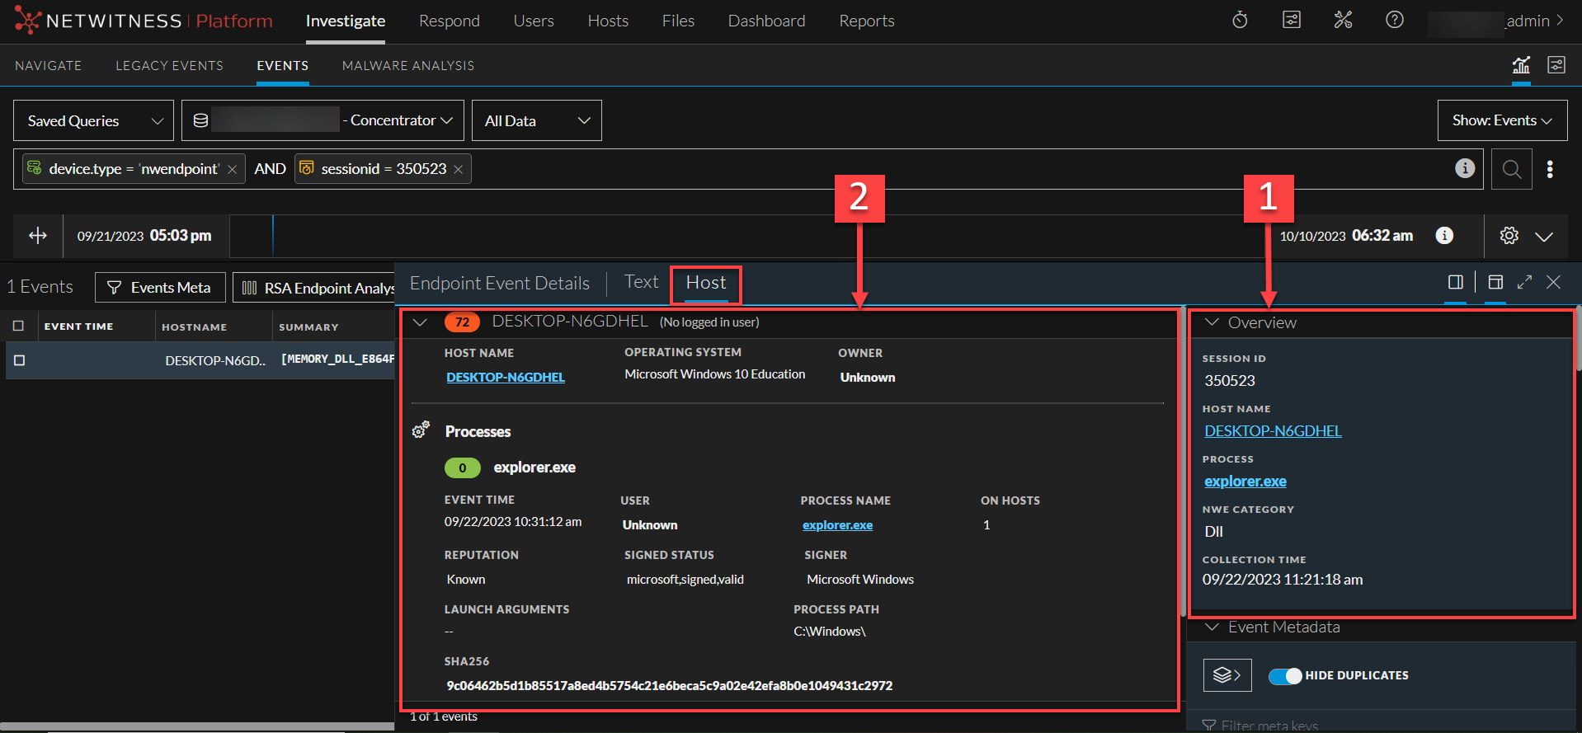The image size is (1582, 733).
Task: Click the explorer.exe link in Overview
Action: coord(1245,482)
